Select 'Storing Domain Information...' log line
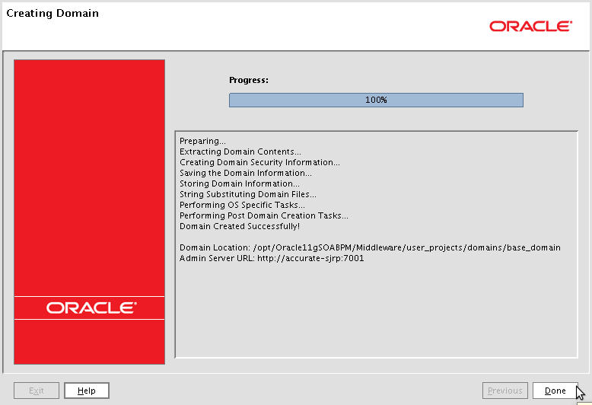Image resolution: width=592 pixels, height=405 pixels. click(x=239, y=183)
